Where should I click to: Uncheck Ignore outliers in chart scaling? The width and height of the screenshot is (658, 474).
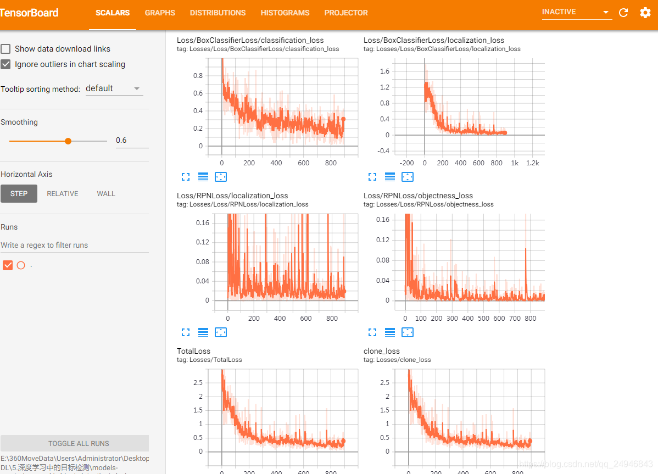click(6, 64)
